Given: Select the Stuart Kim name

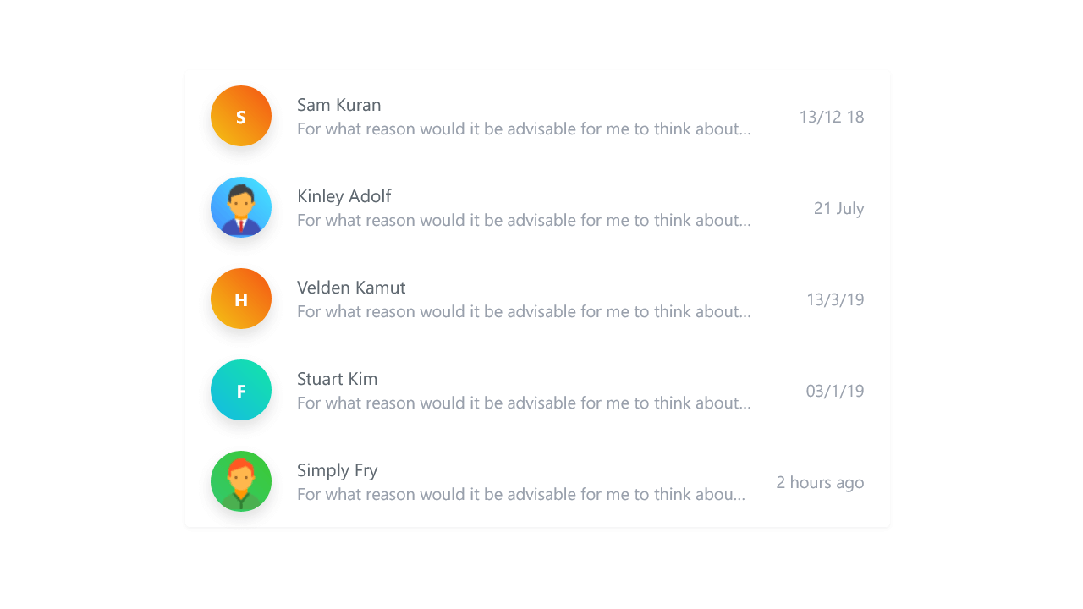Looking at the screenshot, I should 337,379.
